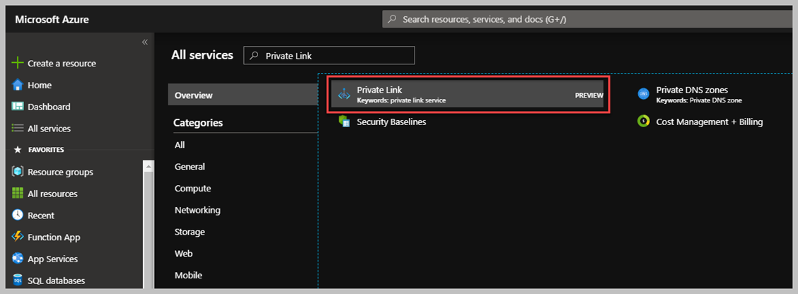Click the Cost Management + Billing icon
The image size is (798, 294).
[x=643, y=122]
